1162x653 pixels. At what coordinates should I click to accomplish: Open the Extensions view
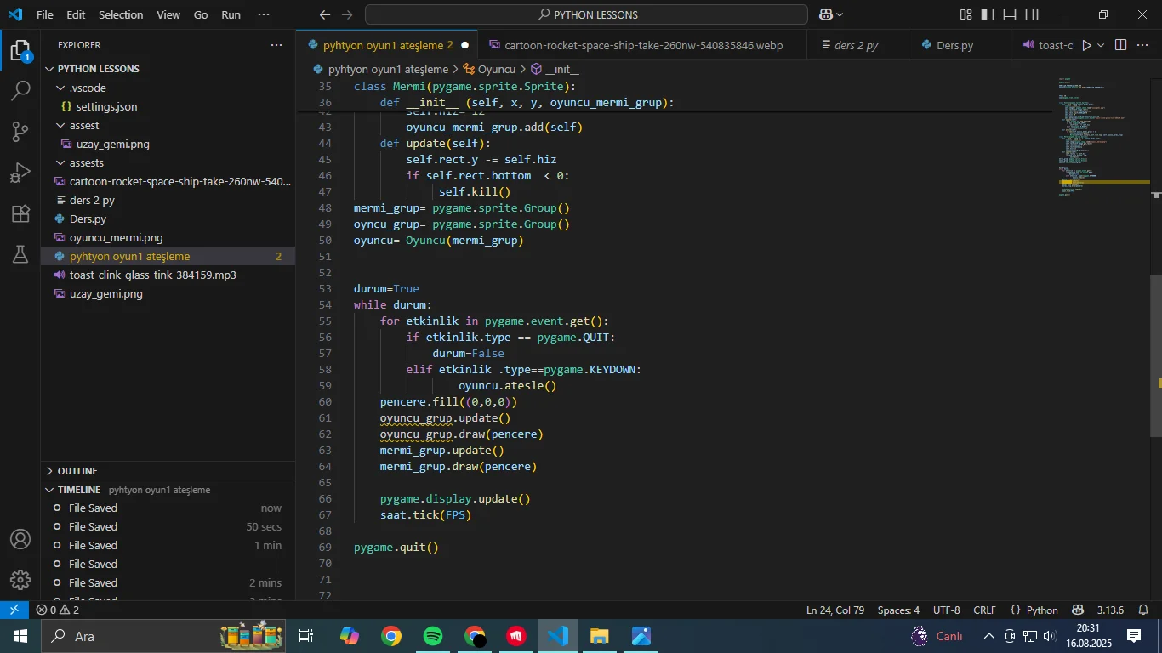point(20,213)
